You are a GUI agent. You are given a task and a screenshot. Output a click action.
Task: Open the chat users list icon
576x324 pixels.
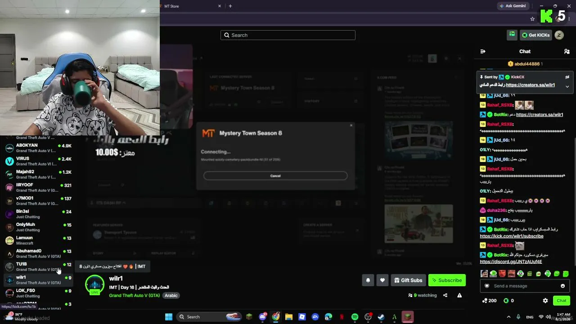pos(567,51)
